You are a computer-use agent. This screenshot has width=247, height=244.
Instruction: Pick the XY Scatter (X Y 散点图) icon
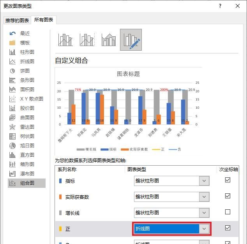(12, 99)
